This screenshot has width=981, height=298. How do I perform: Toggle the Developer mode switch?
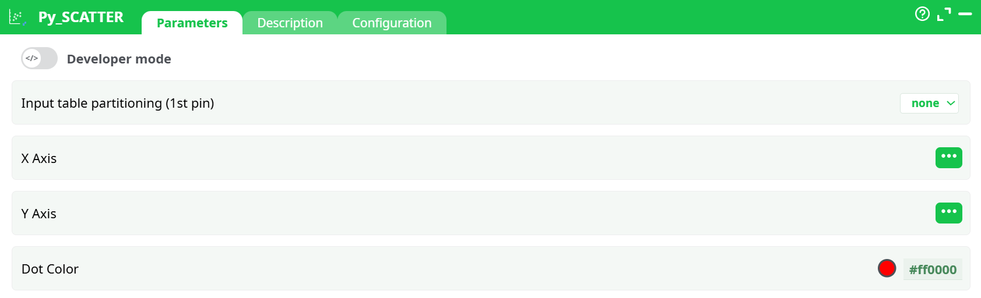coord(39,58)
